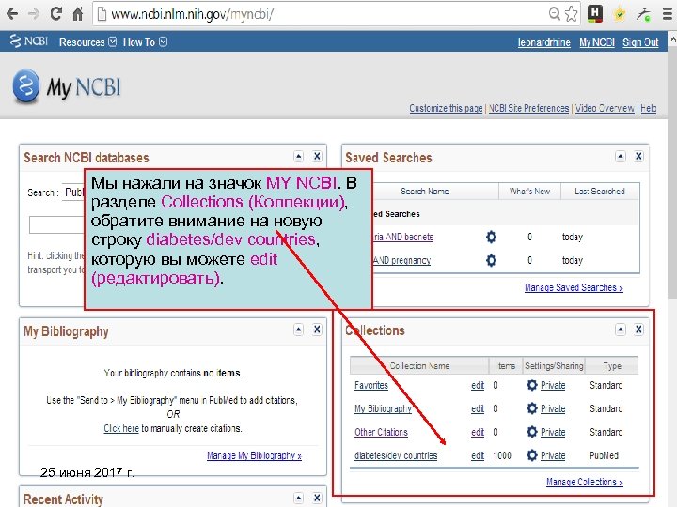Open the Favorites collection

tap(370, 386)
